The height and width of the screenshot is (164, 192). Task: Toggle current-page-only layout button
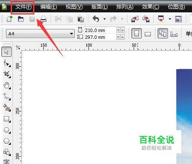coord(174,34)
